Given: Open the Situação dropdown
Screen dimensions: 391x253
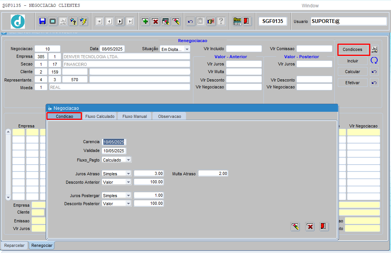Looking at the screenshot, I should (187, 49).
